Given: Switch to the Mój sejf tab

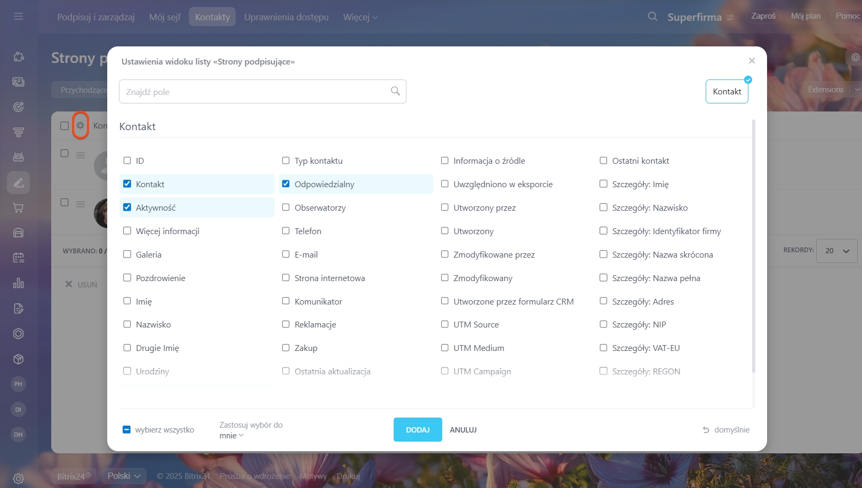Looking at the screenshot, I should [165, 17].
